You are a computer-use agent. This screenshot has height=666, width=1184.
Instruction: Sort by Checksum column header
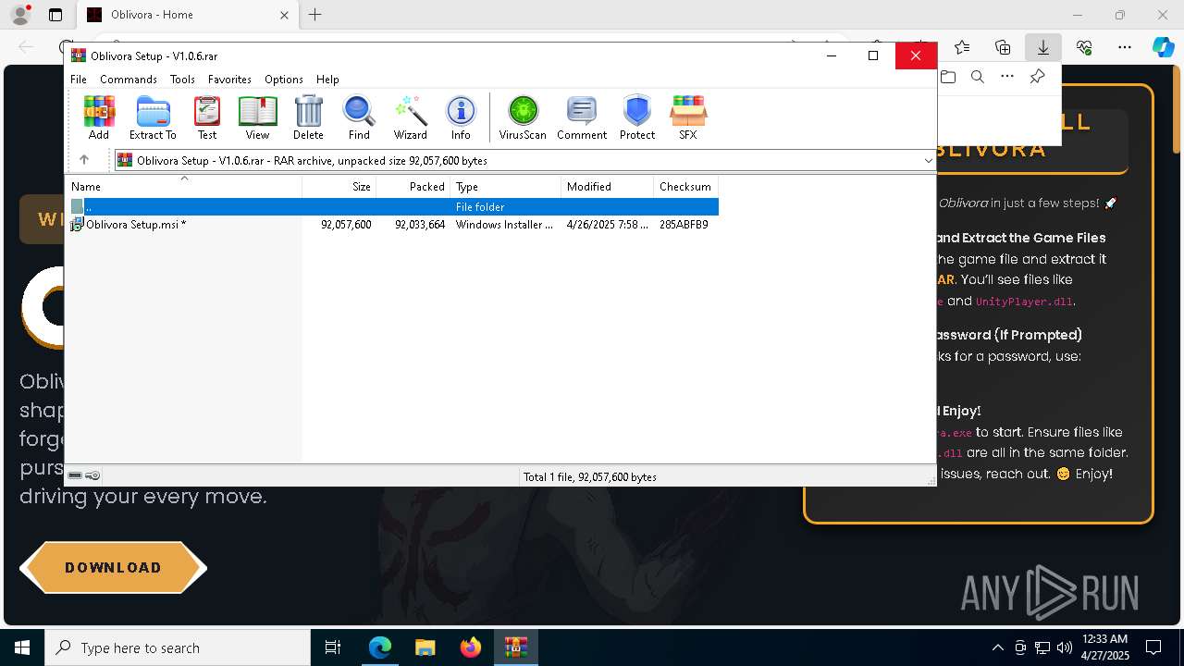click(686, 186)
